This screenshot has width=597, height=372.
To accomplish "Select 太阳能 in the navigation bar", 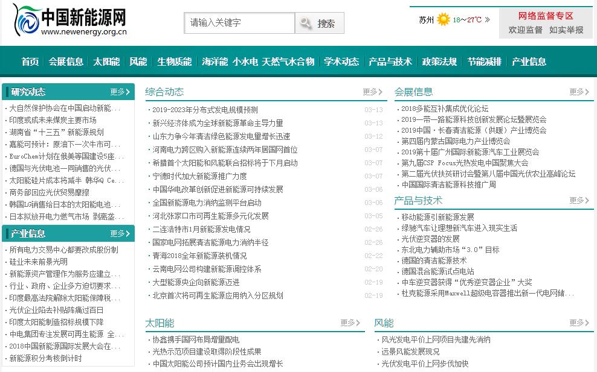I will click(106, 61).
